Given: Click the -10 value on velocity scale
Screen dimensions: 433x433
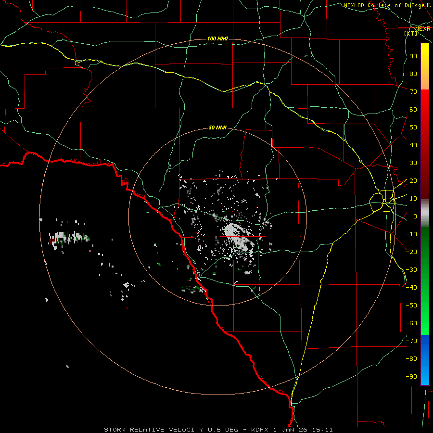Looking at the screenshot, I should 411,234.
